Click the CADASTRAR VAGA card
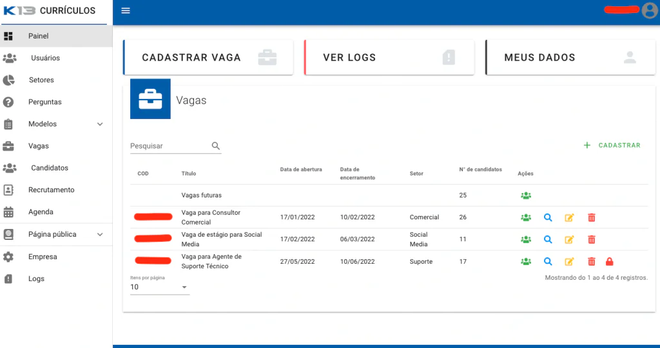Image resolution: width=660 pixels, height=348 pixels. click(x=208, y=58)
